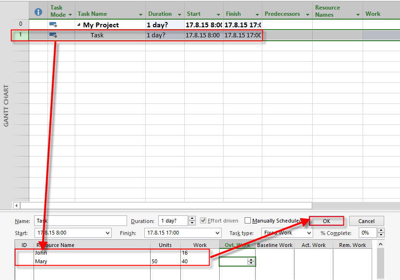
Task: Increase the Duration spinner value
Action: click(x=192, y=219)
